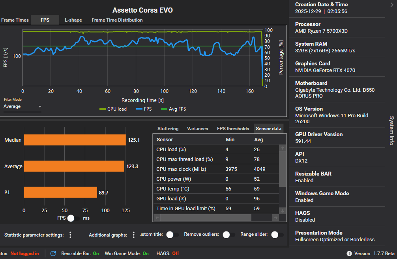Screen dimensions: 397x259
Task: Click Version: 1.7.7 Beta text
Action: click(x=374, y=253)
